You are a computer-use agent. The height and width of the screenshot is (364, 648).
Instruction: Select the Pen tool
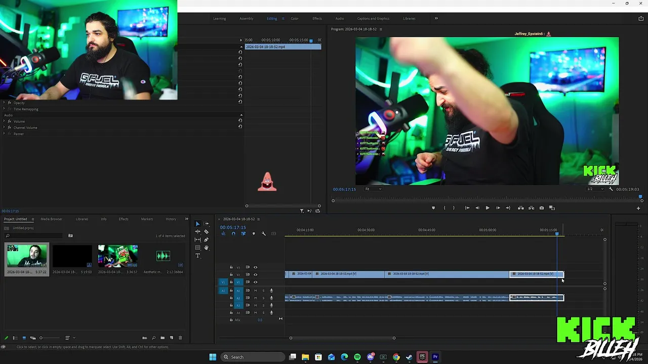[206, 240]
